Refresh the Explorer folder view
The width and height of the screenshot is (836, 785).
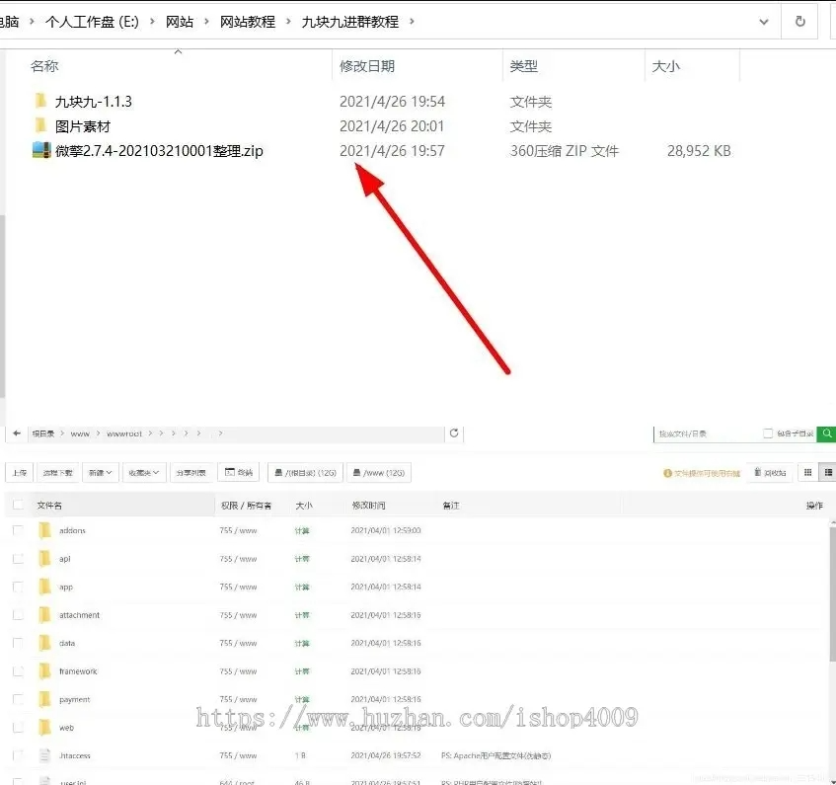click(799, 22)
